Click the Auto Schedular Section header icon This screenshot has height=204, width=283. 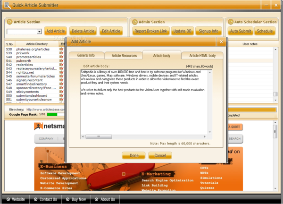coord(230,22)
